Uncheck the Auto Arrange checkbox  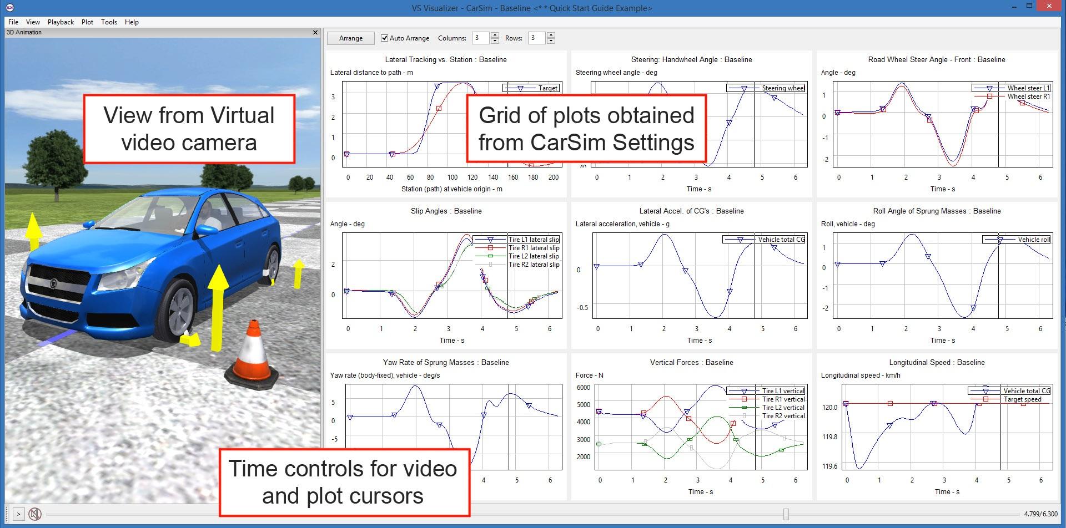[x=384, y=38]
